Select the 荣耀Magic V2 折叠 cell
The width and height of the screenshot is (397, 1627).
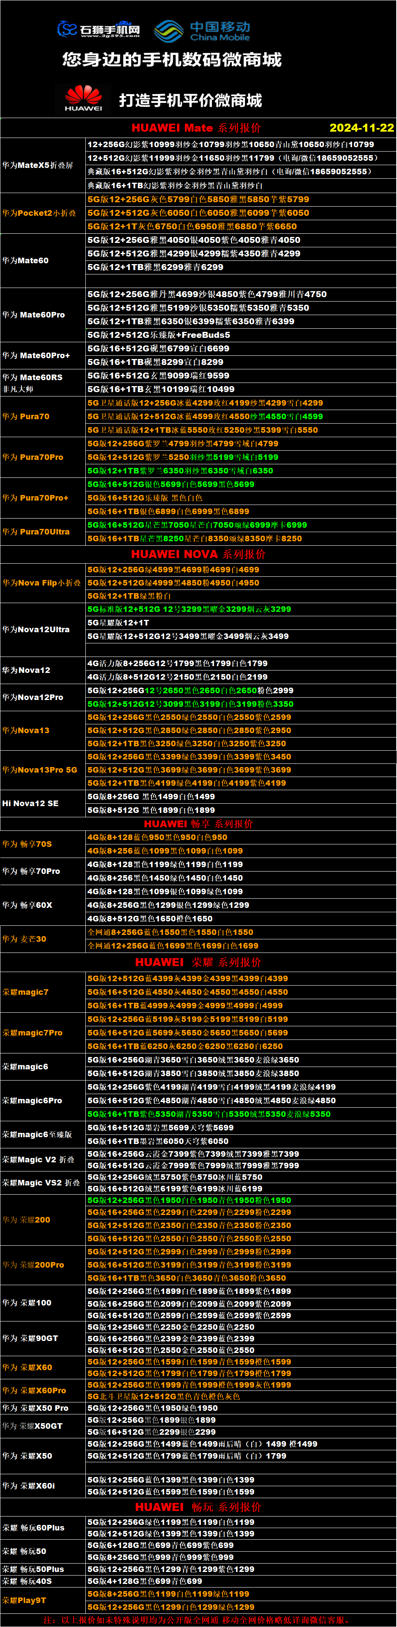pyautogui.click(x=42, y=1160)
